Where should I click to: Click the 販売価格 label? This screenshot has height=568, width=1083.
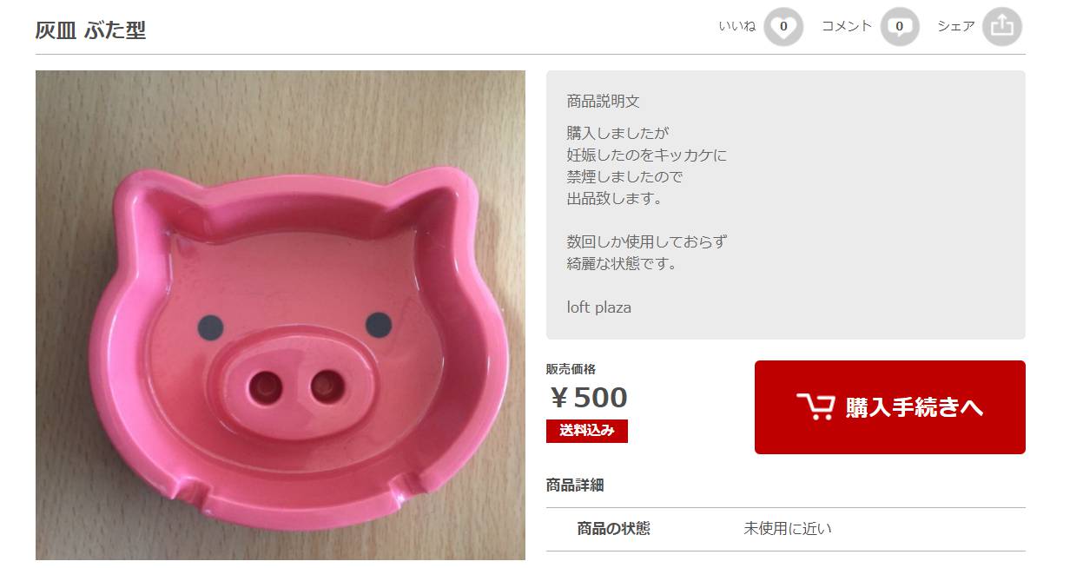click(x=571, y=369)
